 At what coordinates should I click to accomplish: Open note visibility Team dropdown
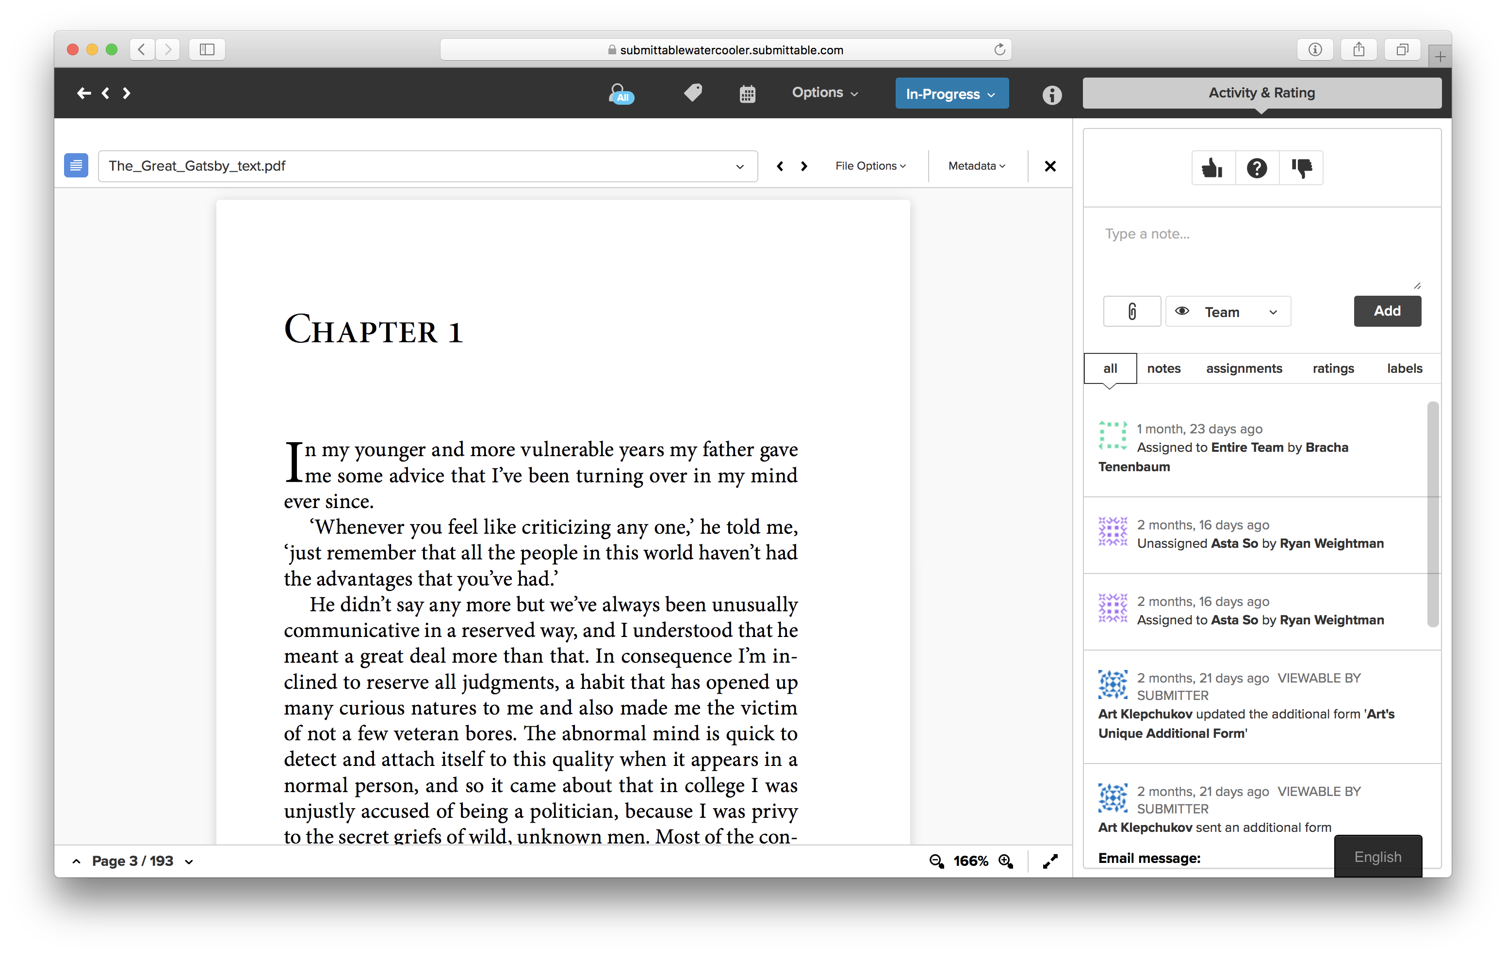point(1228,311)
